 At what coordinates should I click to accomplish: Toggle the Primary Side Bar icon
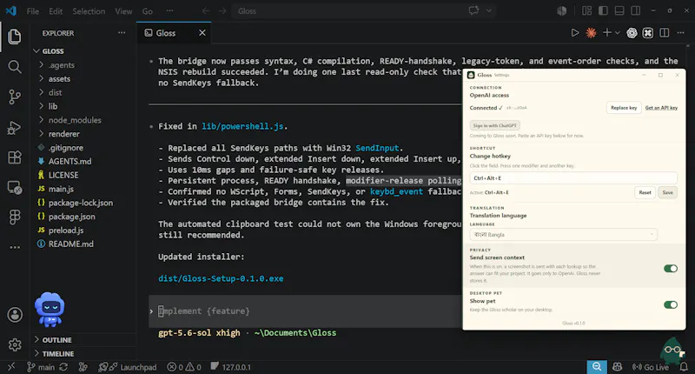(603, 10)
